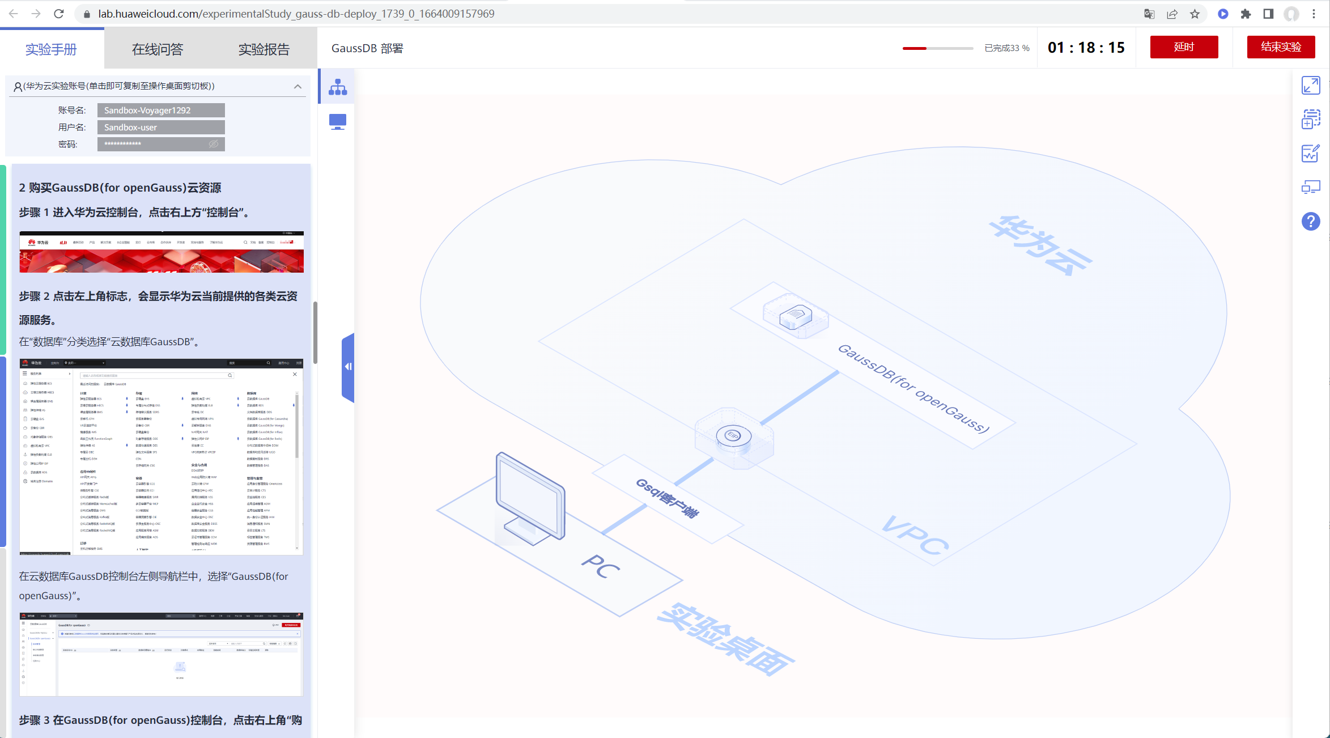Open the 实验报告 tab
This screenshot has height=738, width=1330.
pos(264,49)
